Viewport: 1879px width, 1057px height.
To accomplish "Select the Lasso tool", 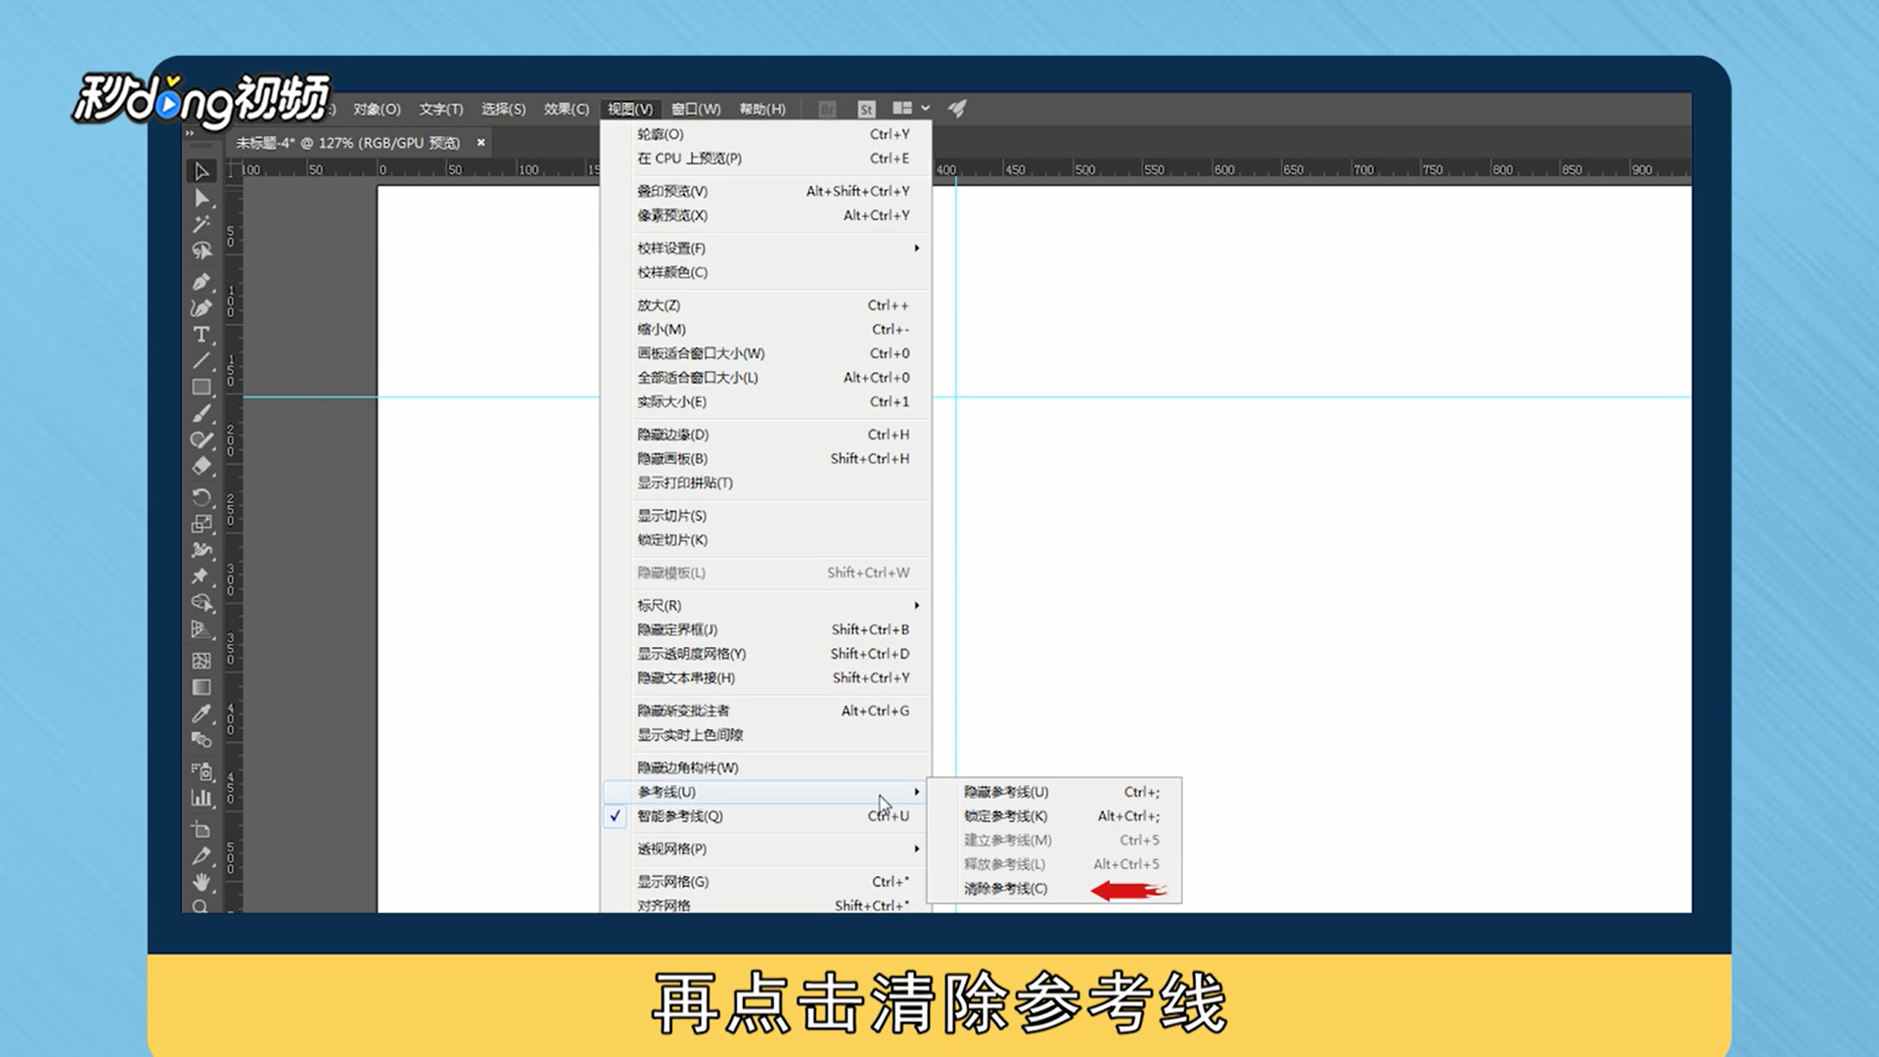I will pyautogui.click(x=202, y=252).
